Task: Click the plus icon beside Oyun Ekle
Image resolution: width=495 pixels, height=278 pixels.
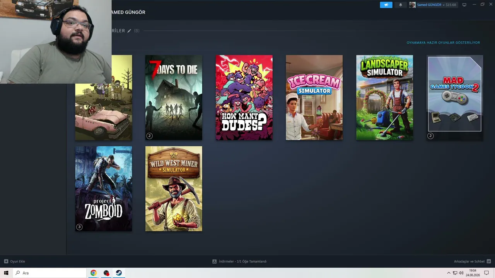Action: 6,261
